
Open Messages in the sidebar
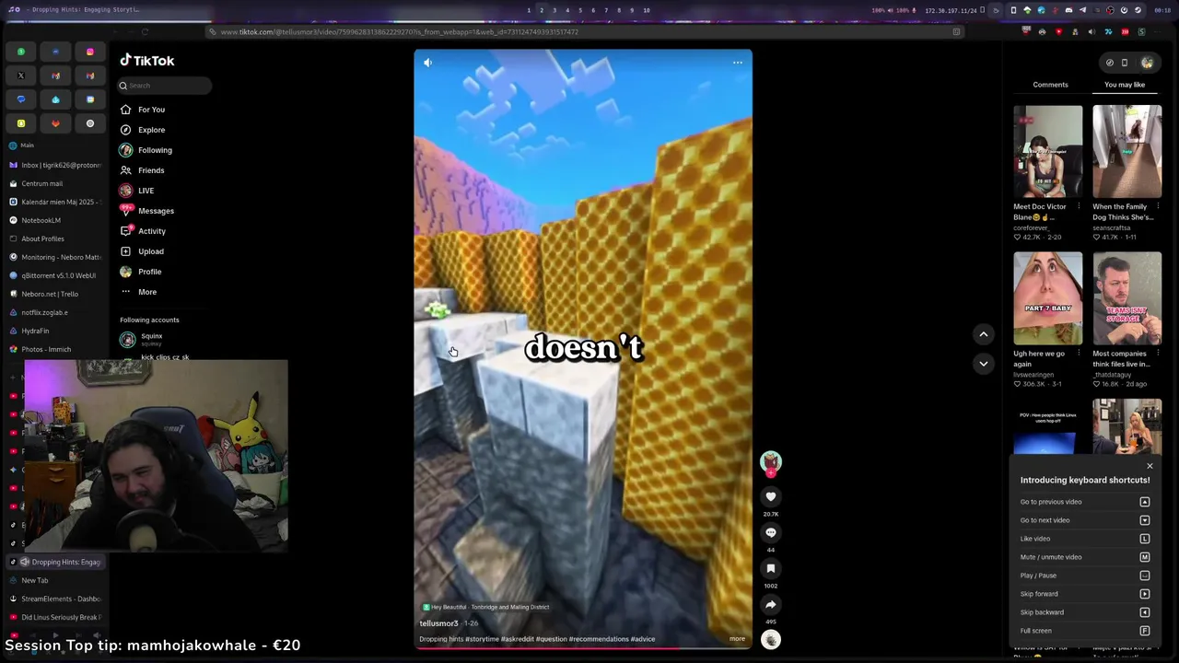(x=147, y=211)
